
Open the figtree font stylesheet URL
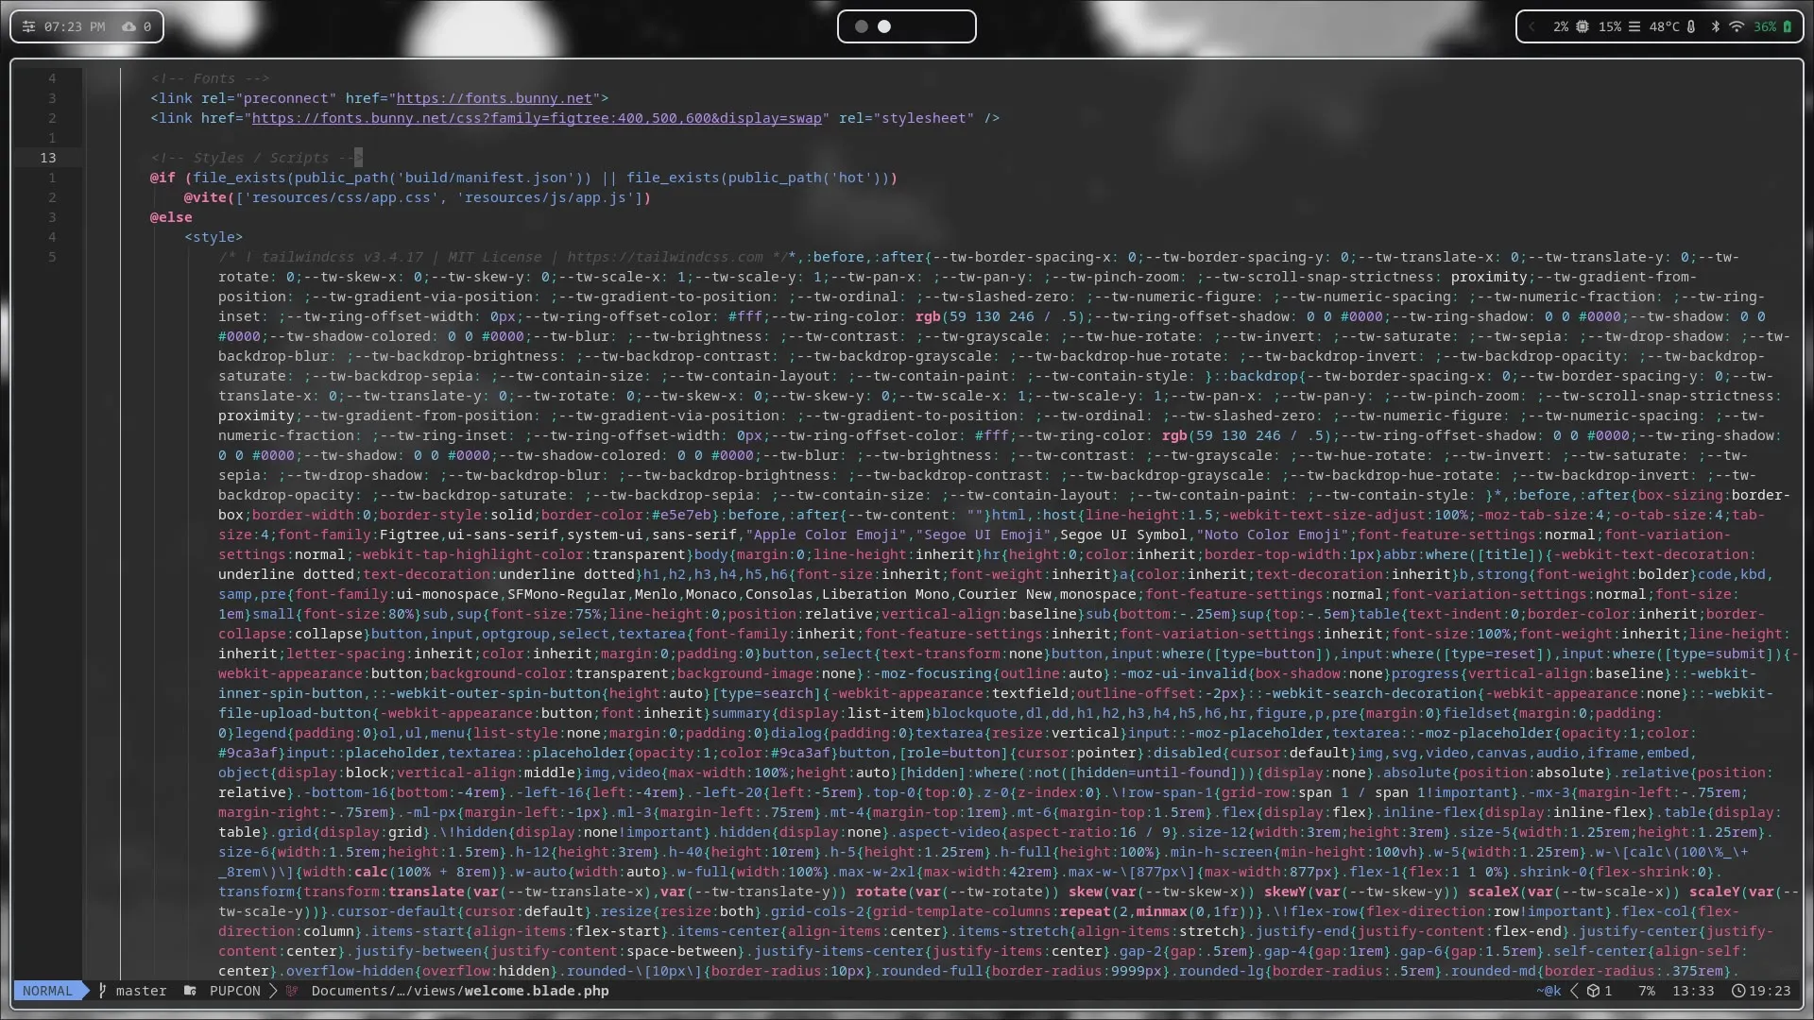536,118
